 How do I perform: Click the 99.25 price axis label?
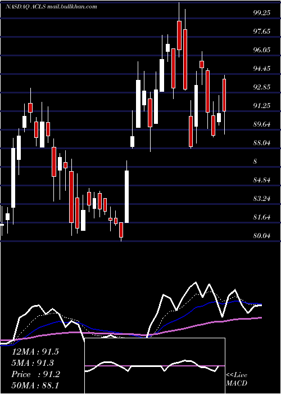pyautogui.click(x=262, y=13)
